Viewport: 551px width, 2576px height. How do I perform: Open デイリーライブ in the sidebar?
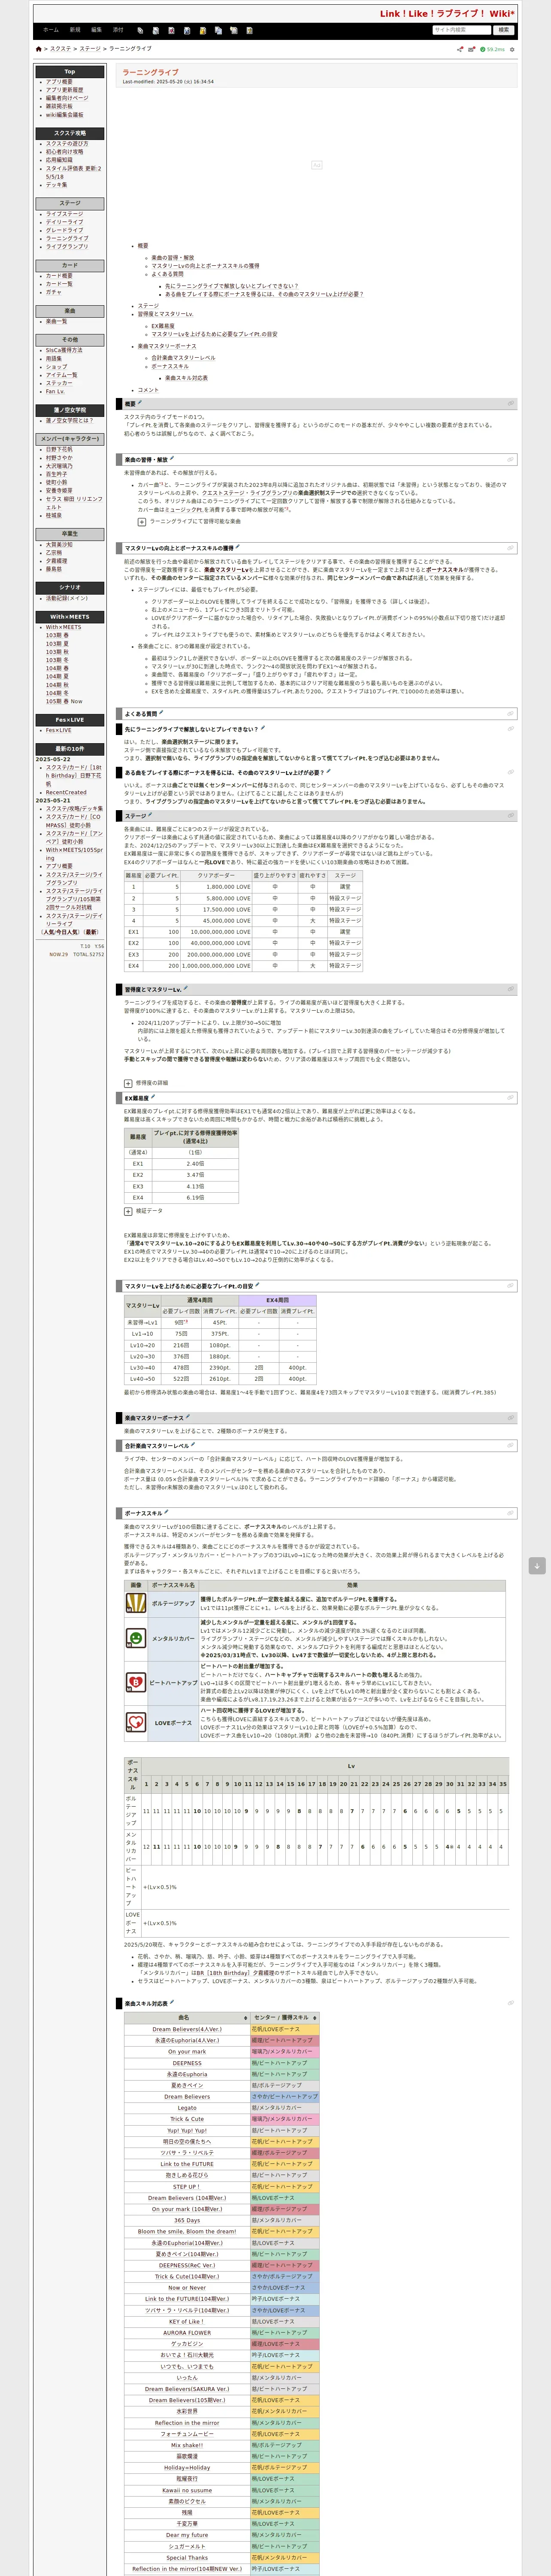pos(64,222)
